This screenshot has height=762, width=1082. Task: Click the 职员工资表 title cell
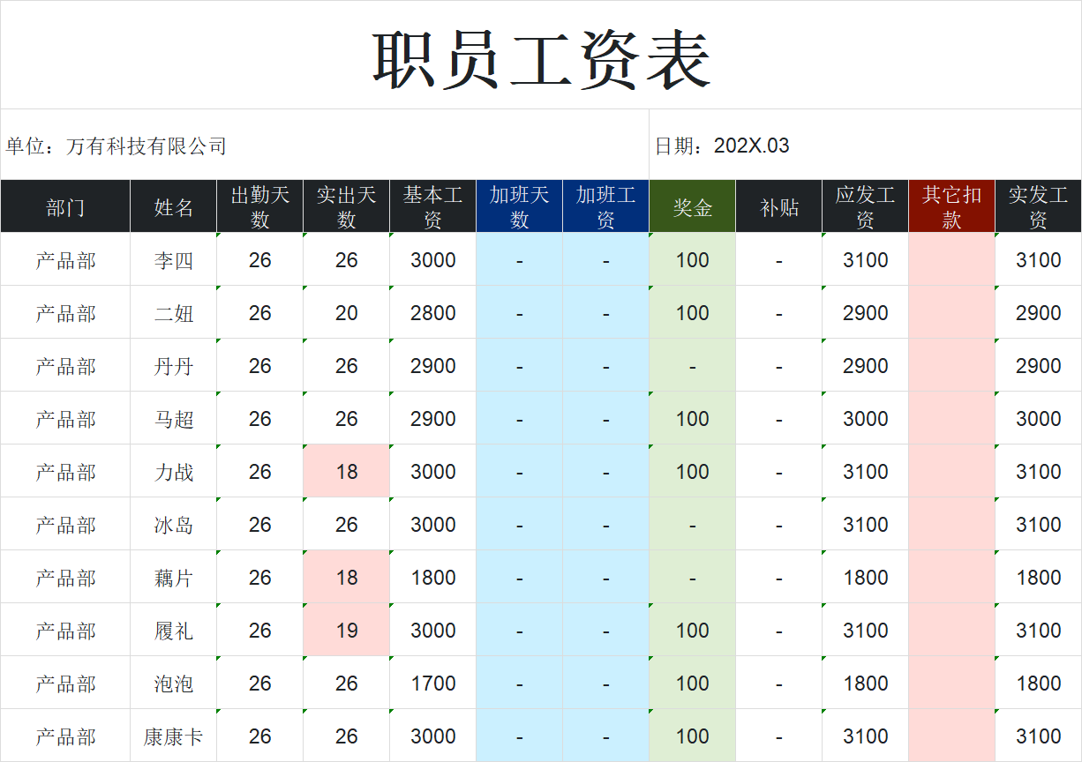point(540,58)
